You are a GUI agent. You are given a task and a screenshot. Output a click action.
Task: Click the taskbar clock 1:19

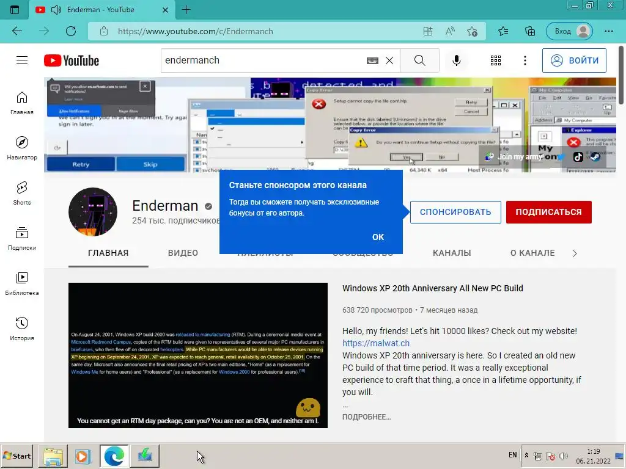click(593, 451)
